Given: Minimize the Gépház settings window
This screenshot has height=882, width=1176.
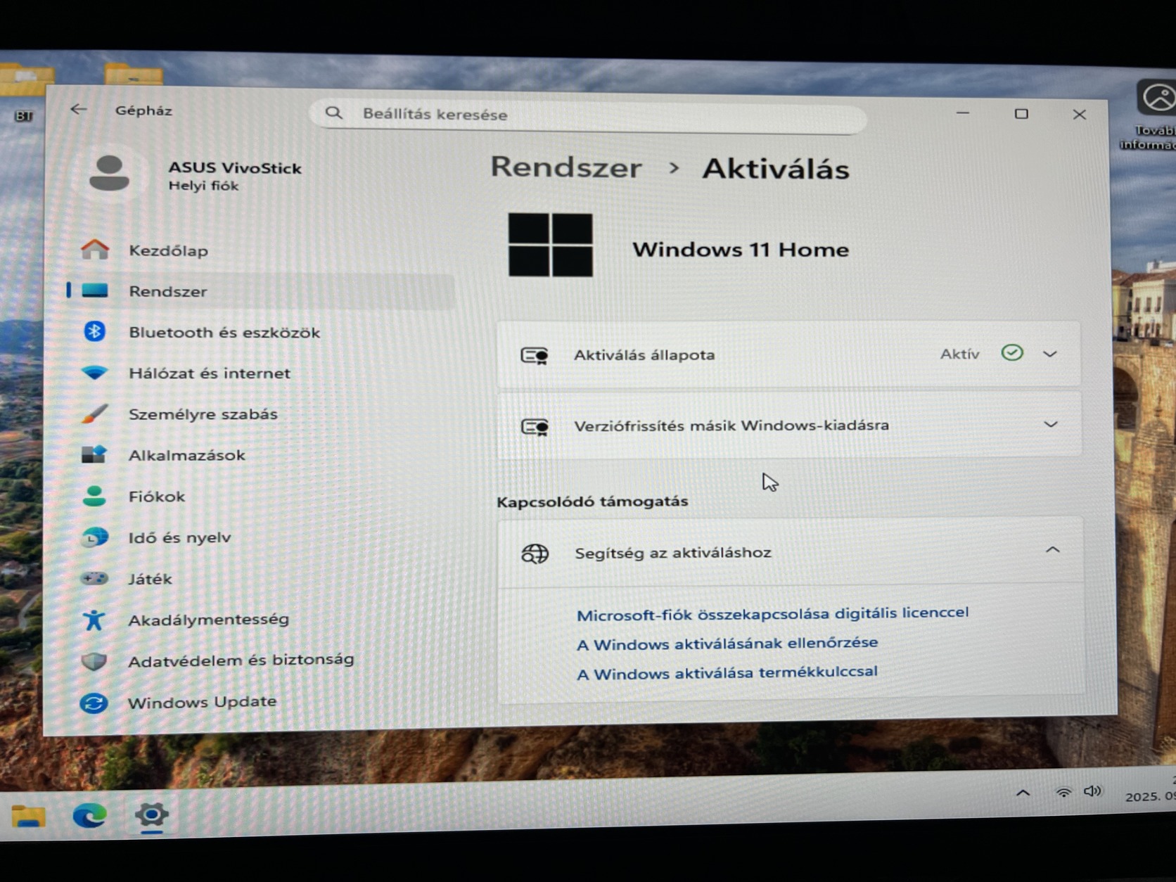Looking at the screenshot, I should pos(963,113).
